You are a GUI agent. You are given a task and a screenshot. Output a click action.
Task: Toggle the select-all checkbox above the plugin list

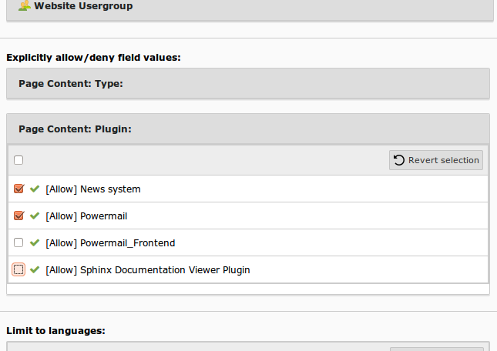(x=18, y=160)
